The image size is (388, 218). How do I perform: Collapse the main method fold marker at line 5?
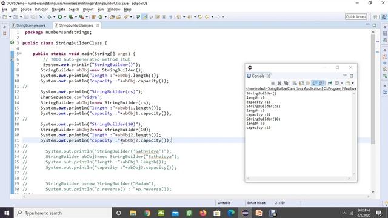(x=21, y=53)
